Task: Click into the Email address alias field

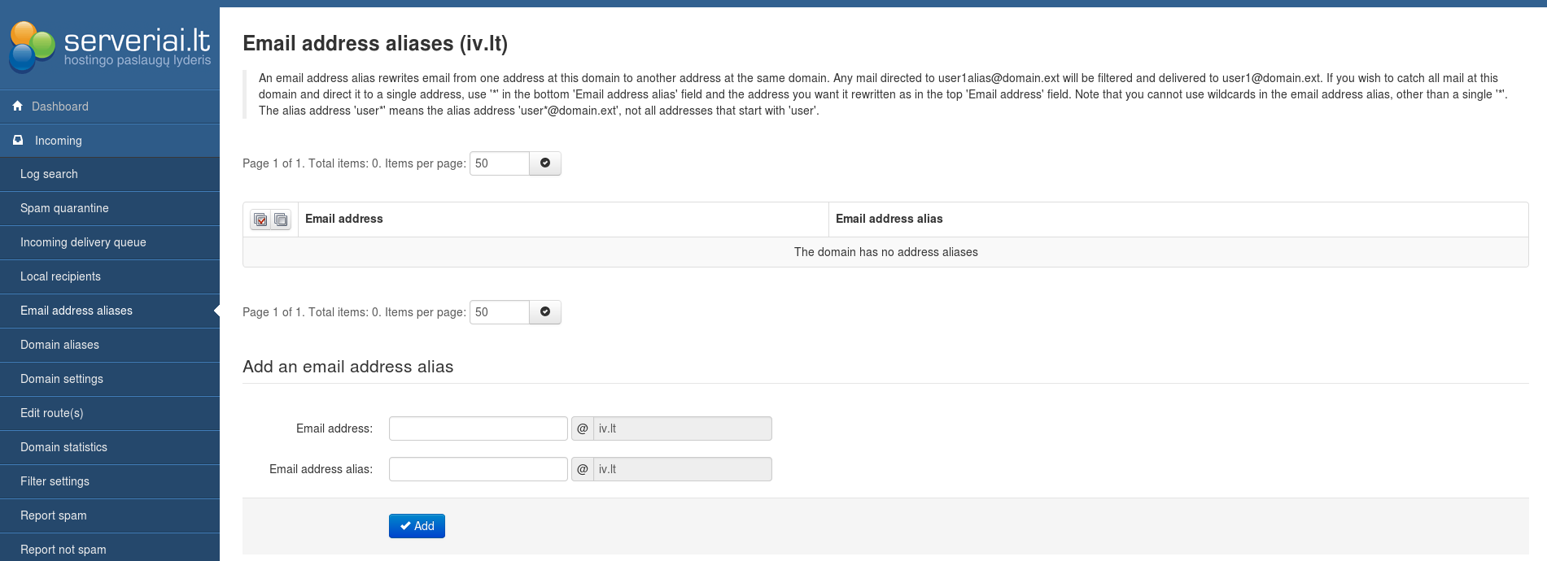Action: click(478, 469)
